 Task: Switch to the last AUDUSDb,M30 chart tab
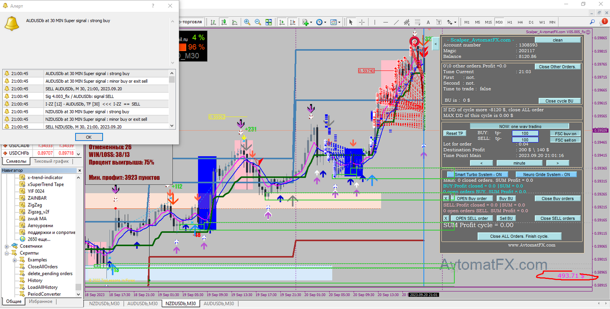218,303
